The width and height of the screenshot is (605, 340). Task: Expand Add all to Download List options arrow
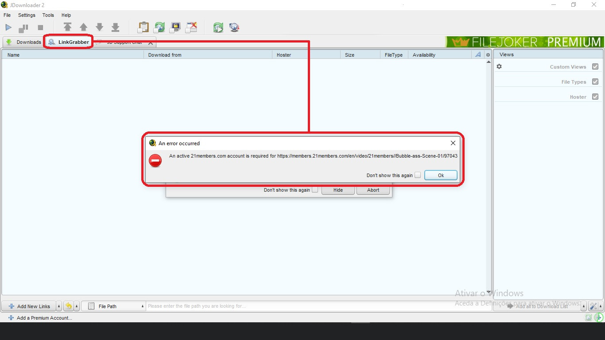584,306
